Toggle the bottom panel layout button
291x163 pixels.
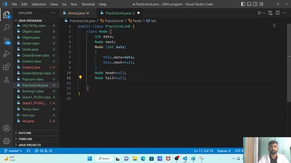[249, 4]
